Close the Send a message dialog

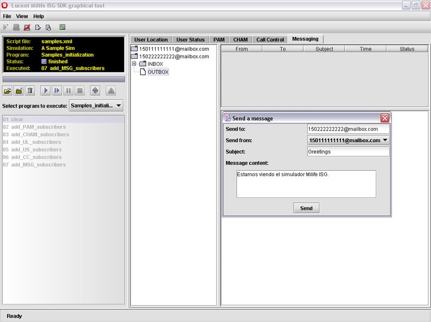tap(385, 118)
